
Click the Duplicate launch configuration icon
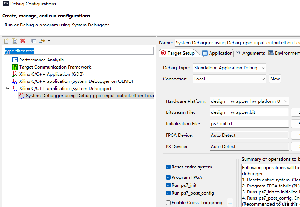(14, 41)
